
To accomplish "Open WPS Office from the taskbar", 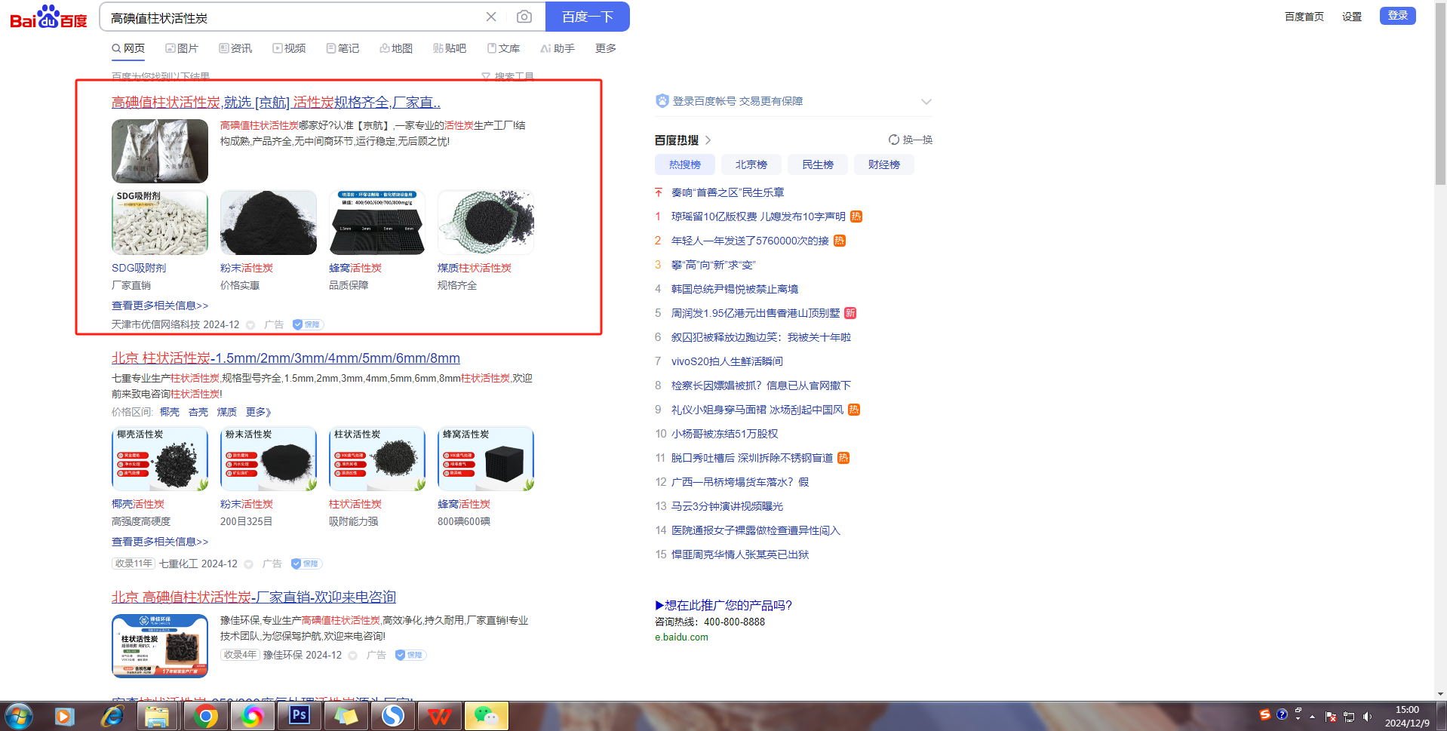I will pos(439,716).
